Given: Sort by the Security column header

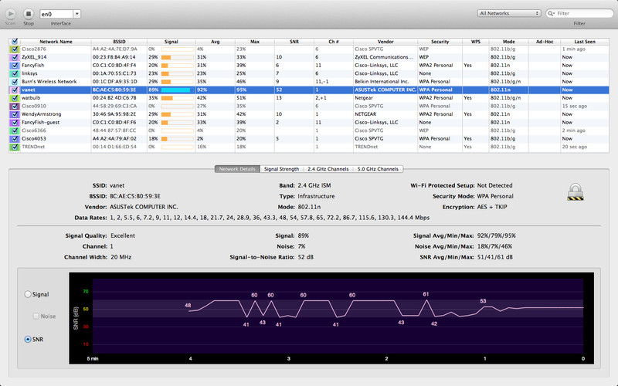Looking at the screenshot, I should (440, 42).
